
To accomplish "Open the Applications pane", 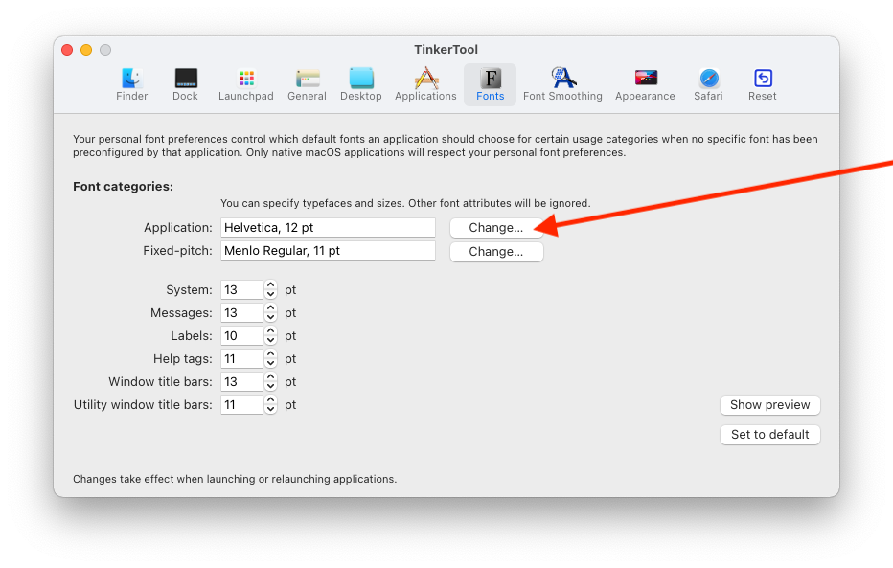I will point(426,84).
